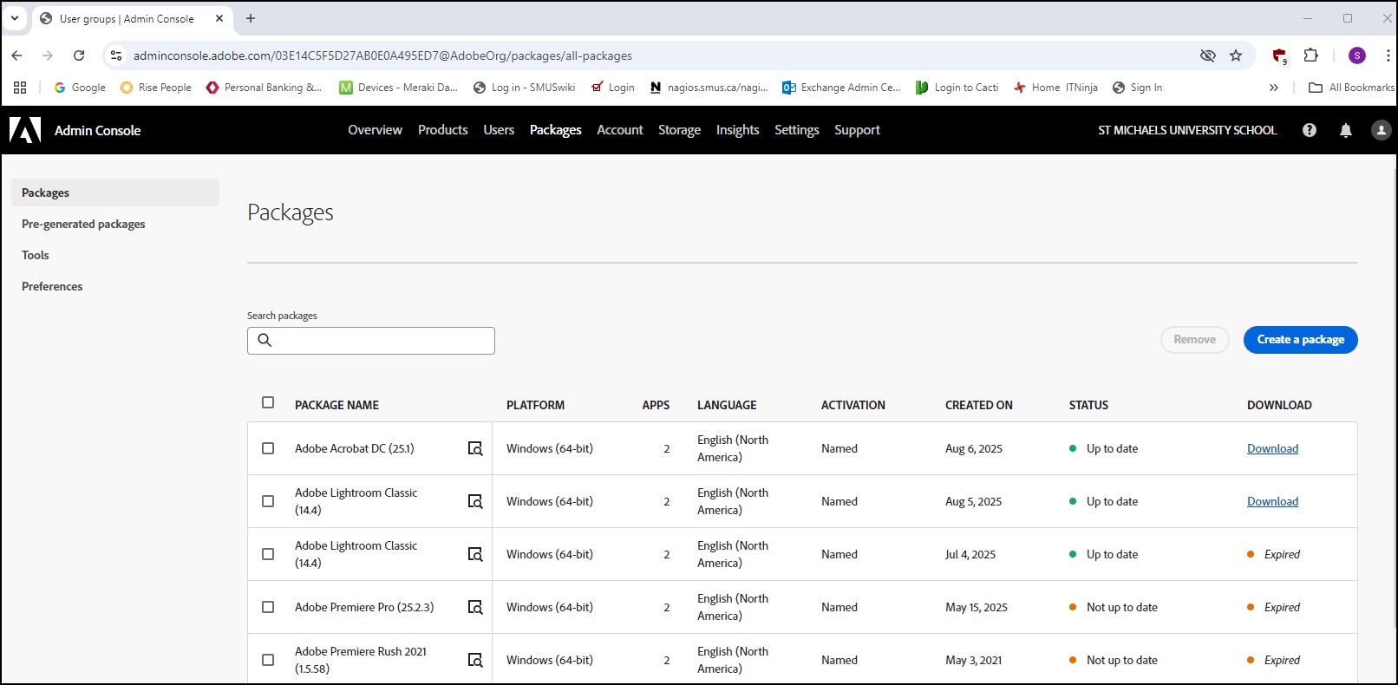The height and width of the screenshot is (685, 1398).
Task: Click the Adobe Premiere Pro (25.2.3) package name
Action: point(364,607)
